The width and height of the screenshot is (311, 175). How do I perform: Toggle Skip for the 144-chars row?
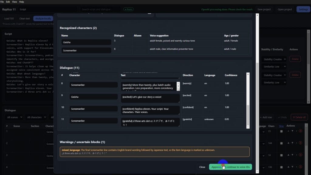(x=281, y=143)
